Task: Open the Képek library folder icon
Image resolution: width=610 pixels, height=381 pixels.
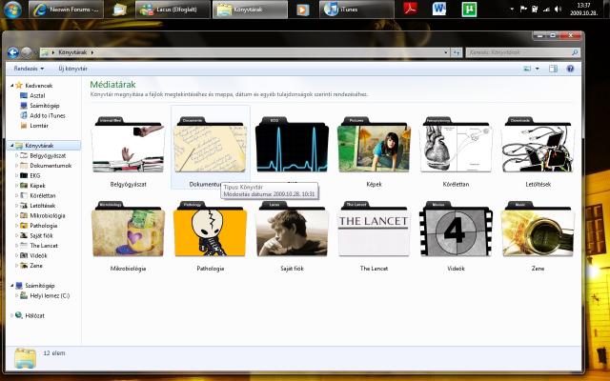Action: [x=374, y=145]
